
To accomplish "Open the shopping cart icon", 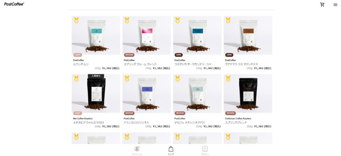I will [x=322, y=5].
